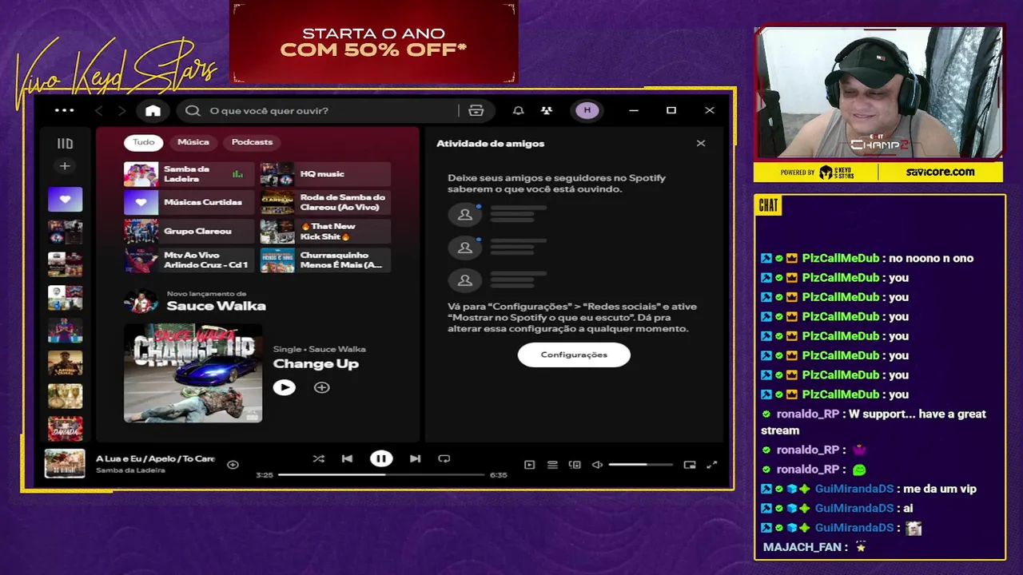The width and height of the screenshot is (1023, 575).
Task: Open Sauce Walka artist link
Action: 216,306
